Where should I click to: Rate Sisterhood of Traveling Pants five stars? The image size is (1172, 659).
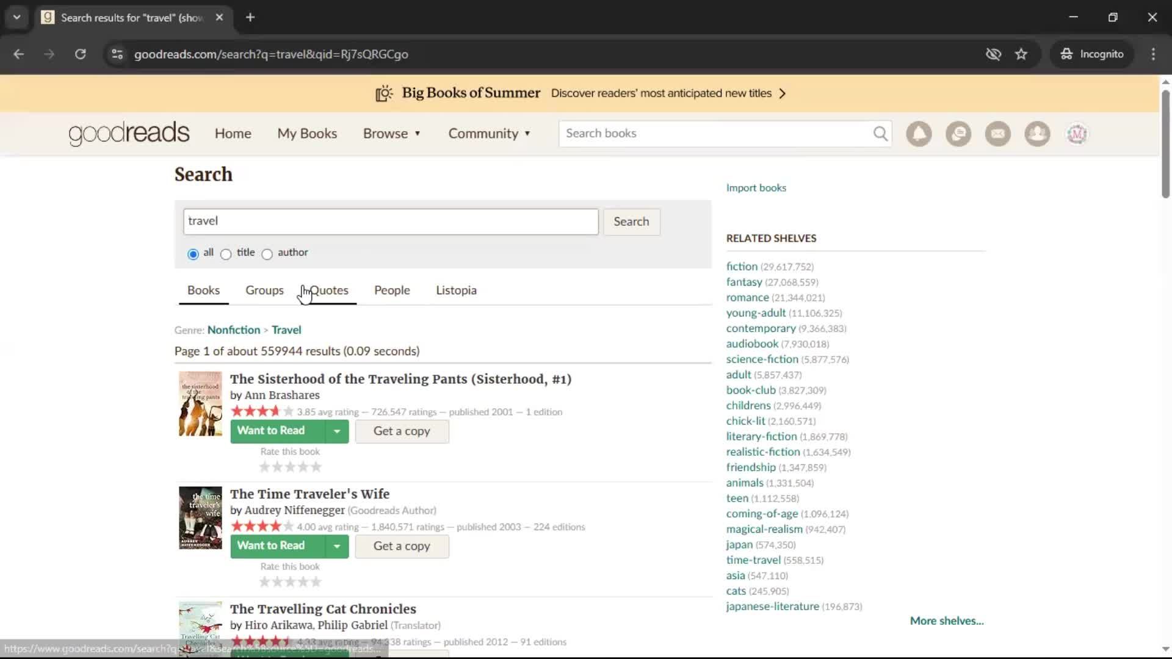point(316,467)
